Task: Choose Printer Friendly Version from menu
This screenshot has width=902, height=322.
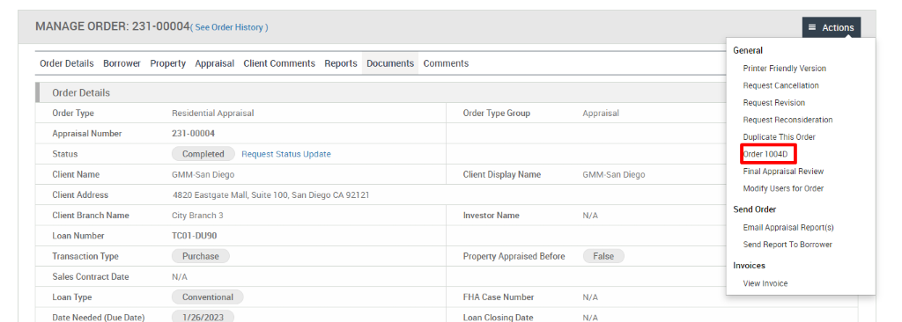Action: coord(784,69)
